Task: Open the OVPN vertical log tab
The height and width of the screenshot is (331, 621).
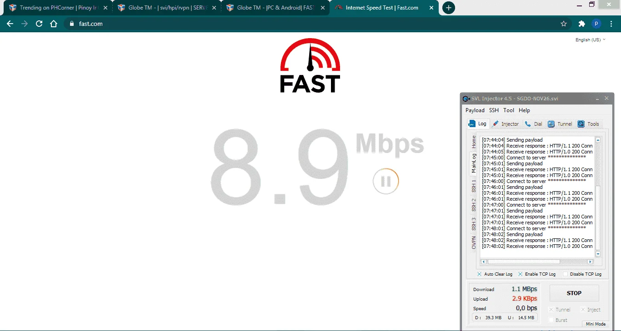Action: pos(474,242)
